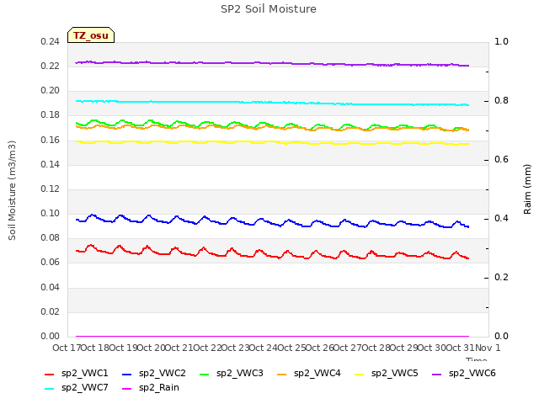Select the sp2_VWC2 legend label
The width and height of the screenshot is (539, 404).
tap(163, 374)
